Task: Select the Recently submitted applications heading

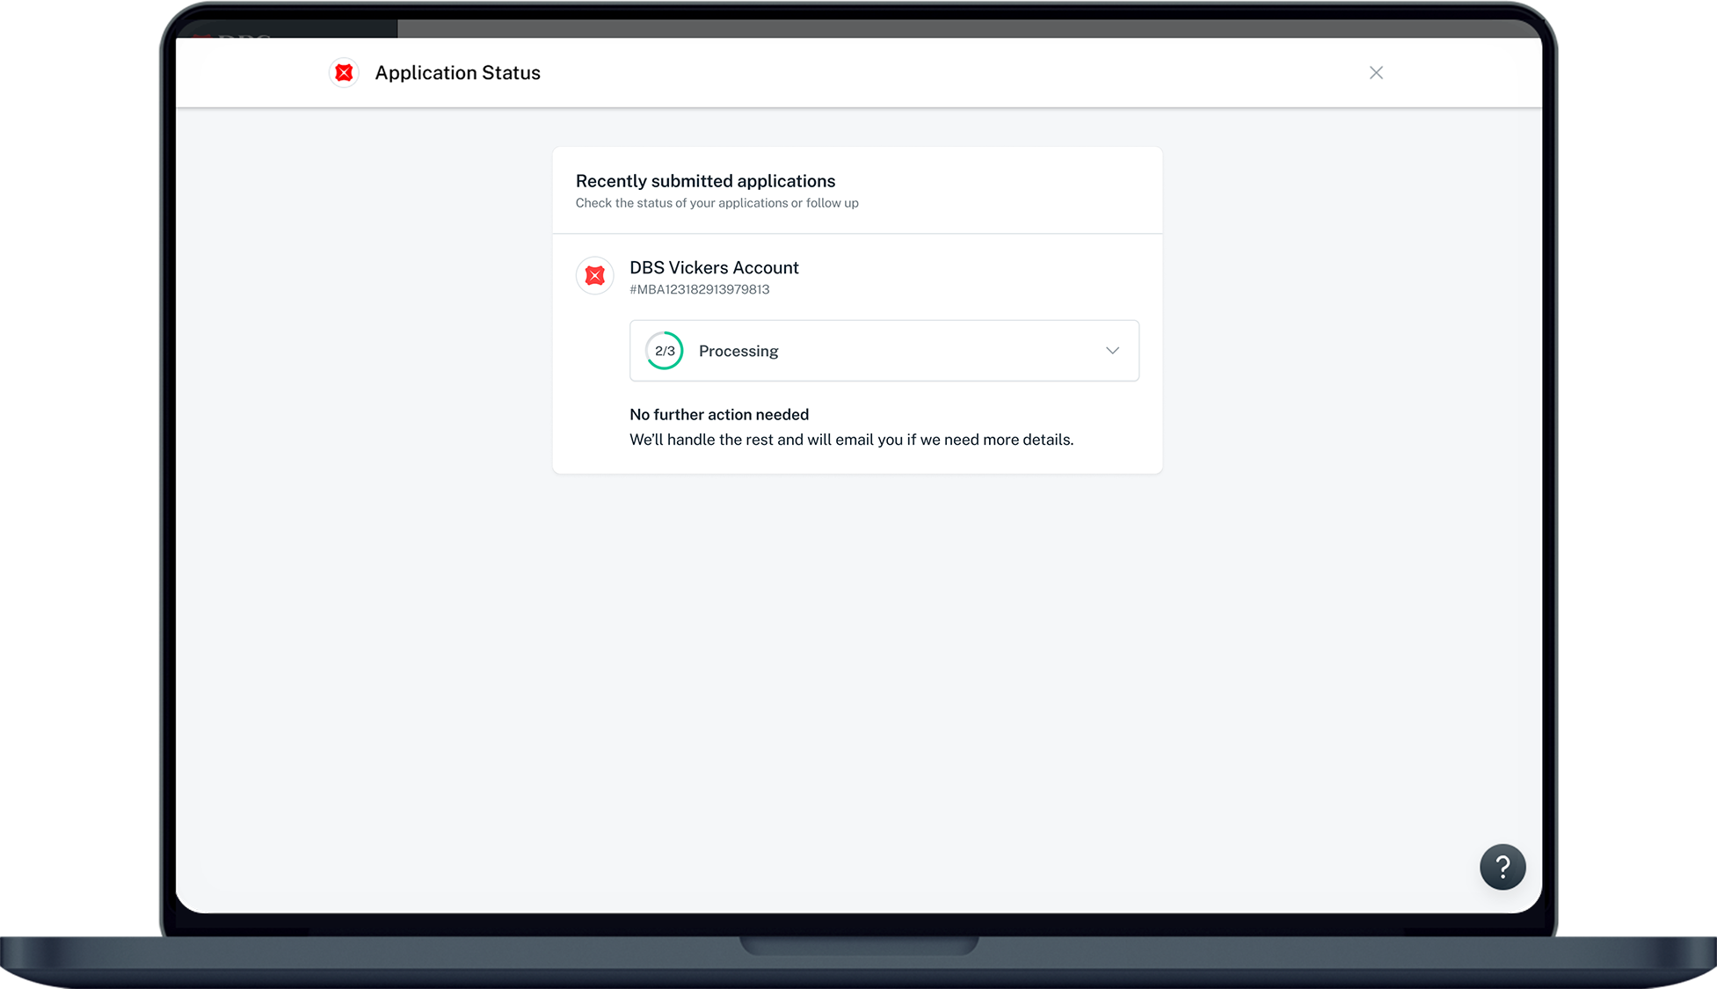Action: click(705, 181)
